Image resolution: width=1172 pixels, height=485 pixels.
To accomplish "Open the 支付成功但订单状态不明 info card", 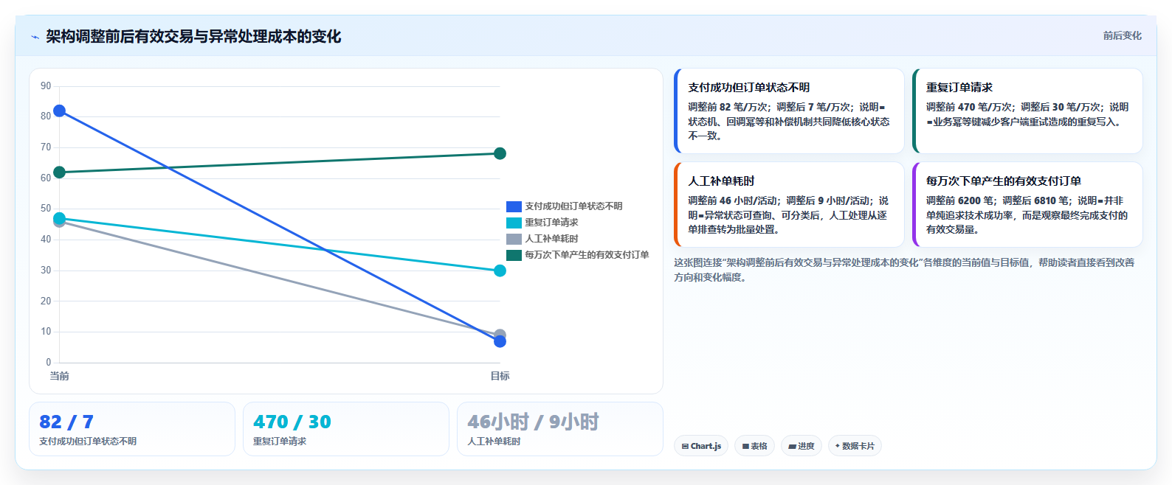I will [789, 111].
